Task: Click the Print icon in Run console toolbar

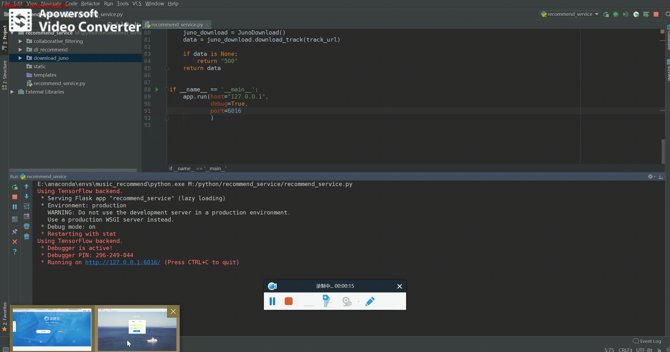Action: click(27, 226)
